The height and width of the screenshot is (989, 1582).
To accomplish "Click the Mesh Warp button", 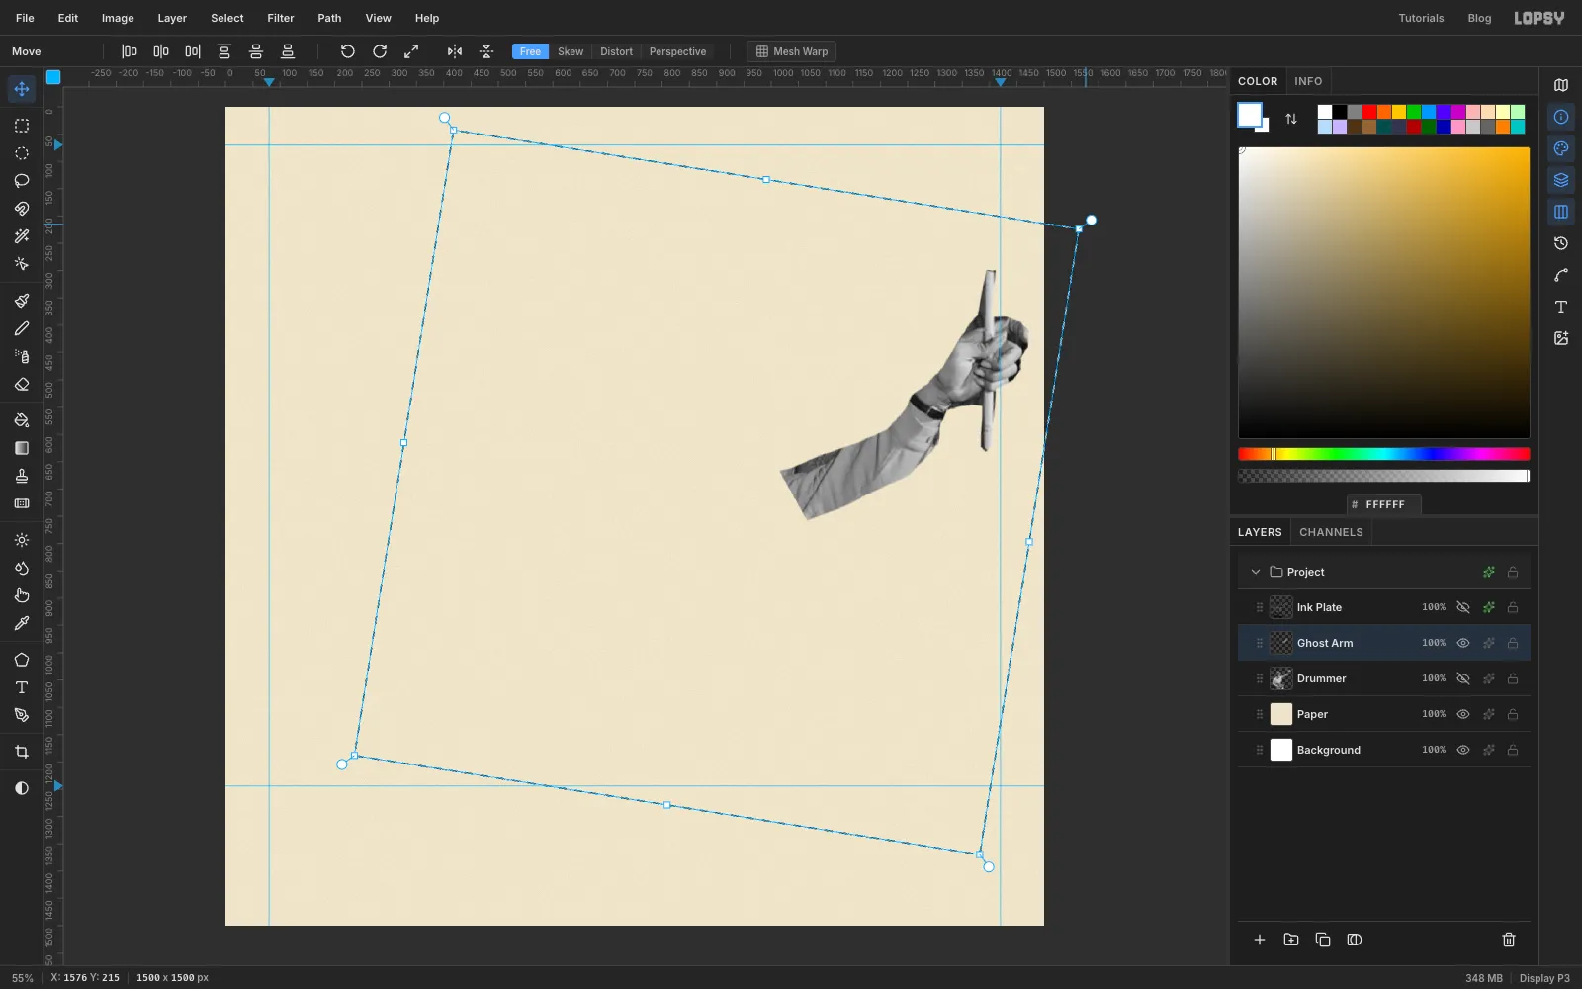I will pos(792,51).
